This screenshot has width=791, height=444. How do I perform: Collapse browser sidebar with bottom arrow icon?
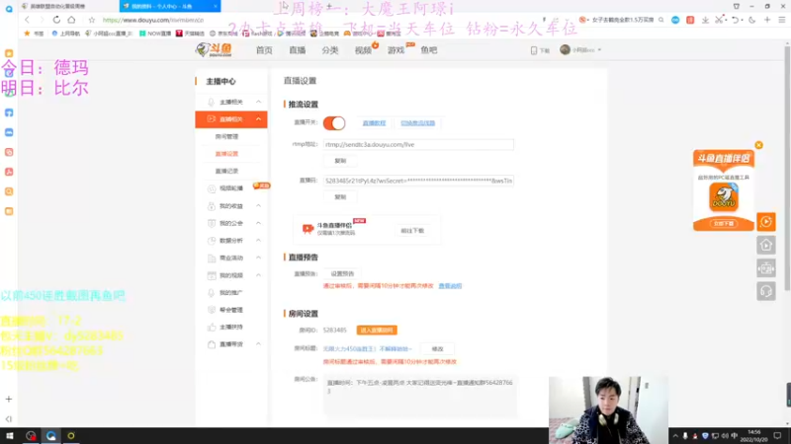[x=9, y=418]
